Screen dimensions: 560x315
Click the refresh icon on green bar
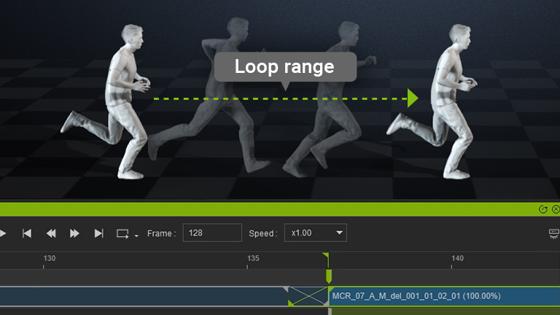point(543,209)
